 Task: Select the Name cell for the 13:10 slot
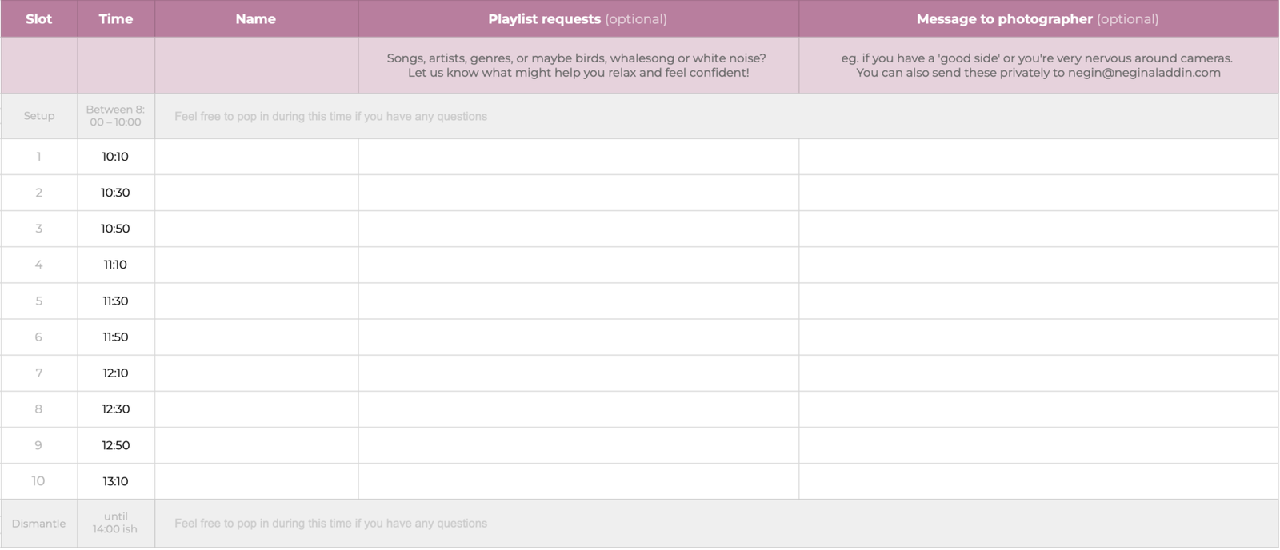(257, 481)
